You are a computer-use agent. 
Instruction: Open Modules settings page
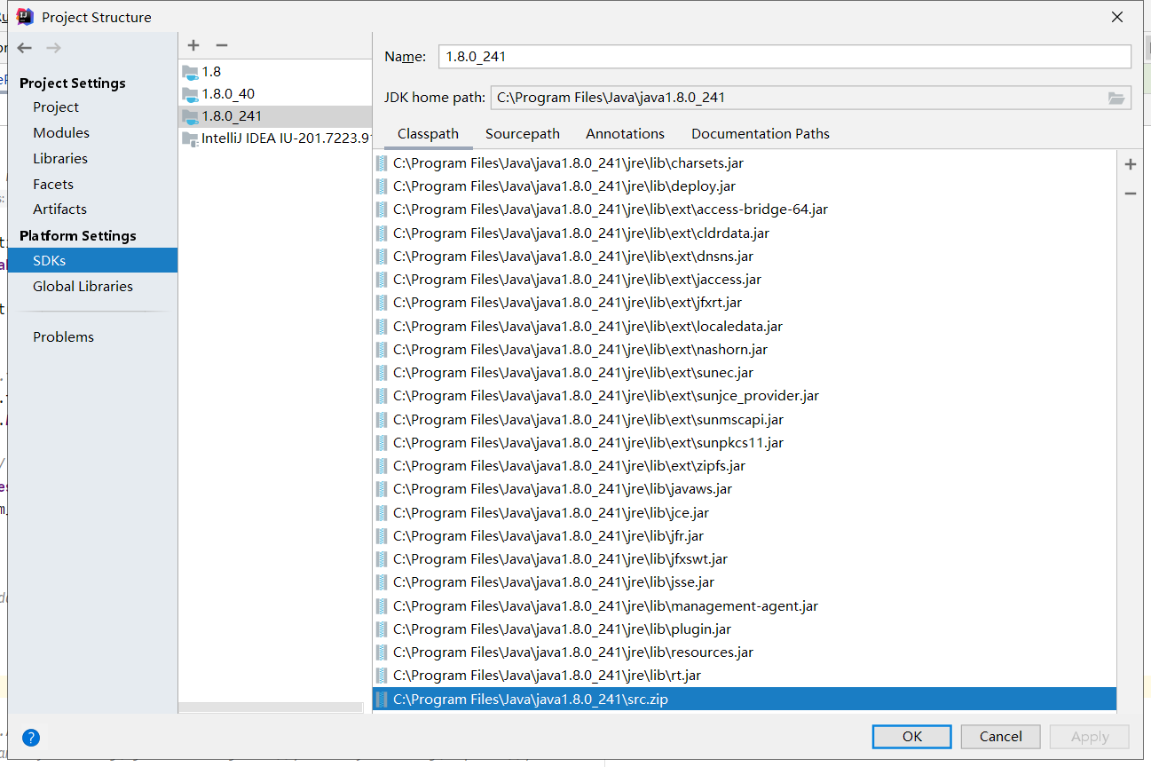pos(61,133)
